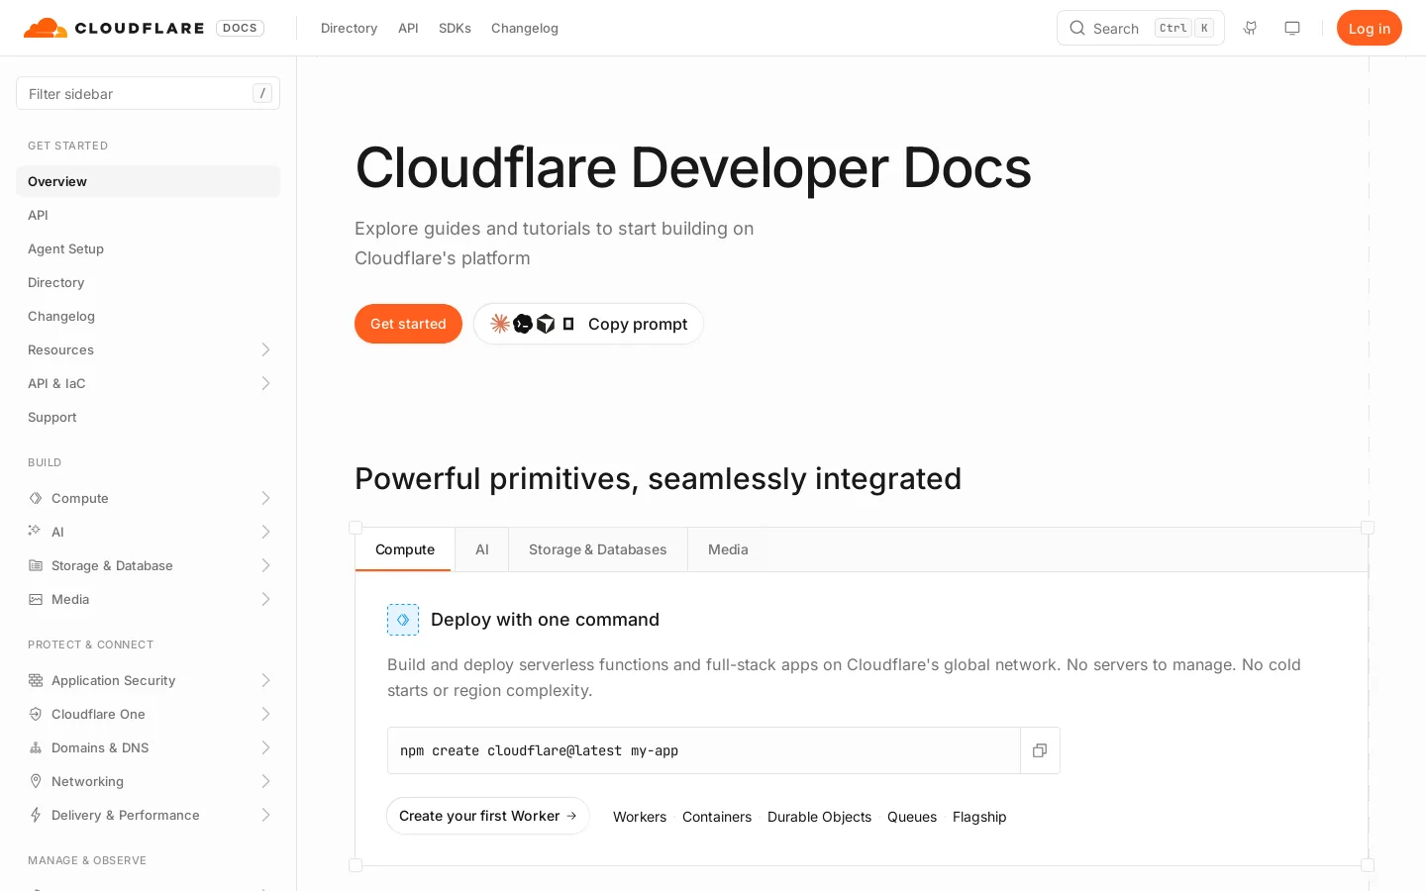The height and width of the screenshot is (891, 1426).
Task: Expand the AI sidebar group chevron
Action: point(265,532)
